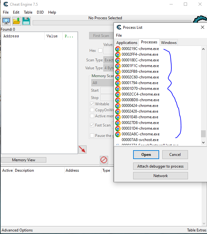Viewport: 207px width, 234px height.
Task: Save table with the floppy disk icon
Action: click(x=26, y=21)
